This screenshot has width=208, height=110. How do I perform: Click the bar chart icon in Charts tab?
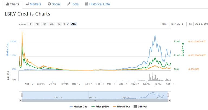[x=7, y=4]
